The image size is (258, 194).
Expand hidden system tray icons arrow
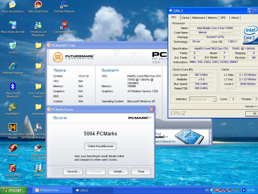coord(212,190)
